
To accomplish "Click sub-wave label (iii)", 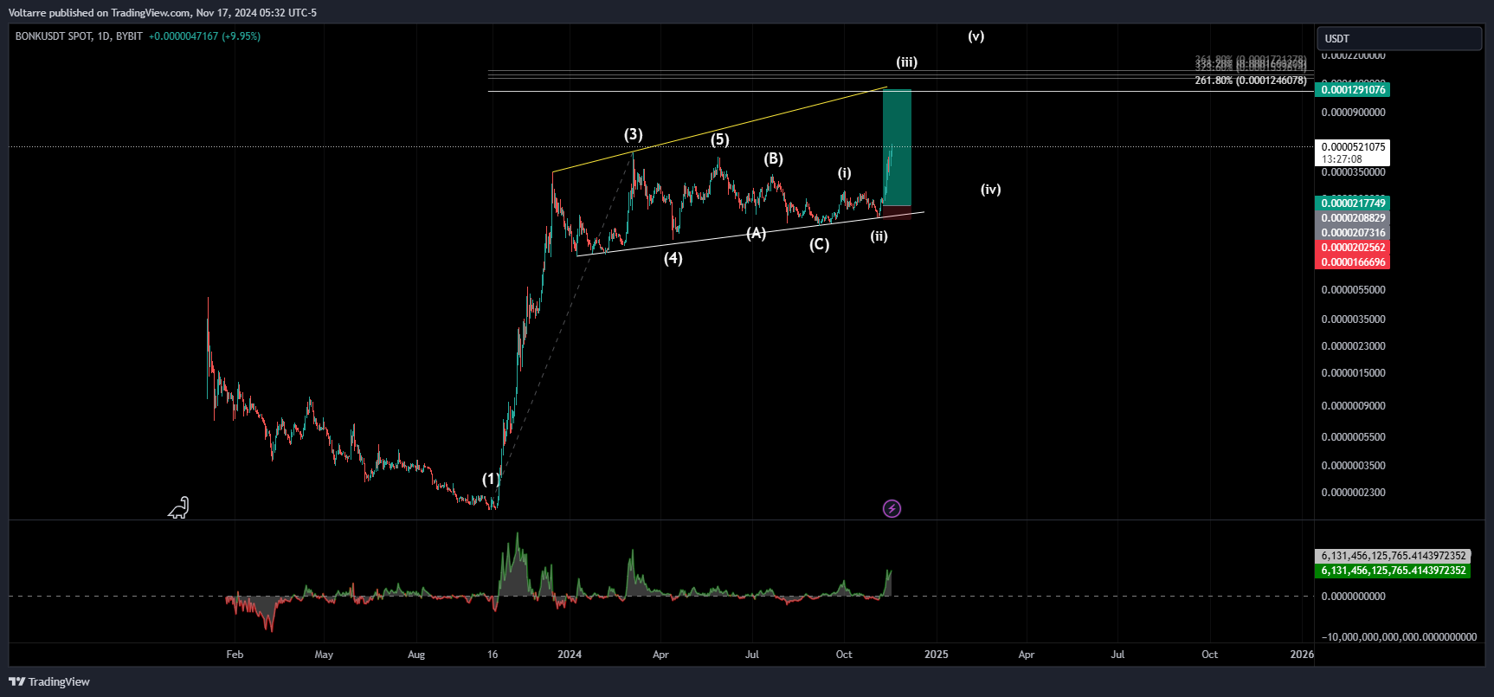I will [x=907, y=61].
